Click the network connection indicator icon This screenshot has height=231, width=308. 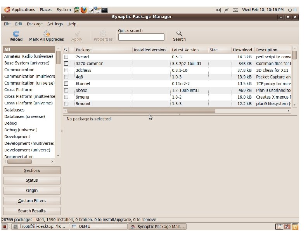click(x=226, y=10)
